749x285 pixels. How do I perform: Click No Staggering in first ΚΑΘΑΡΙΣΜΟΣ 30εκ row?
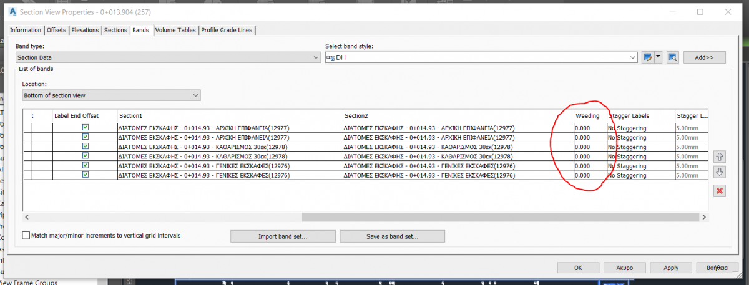pos(640,147)
